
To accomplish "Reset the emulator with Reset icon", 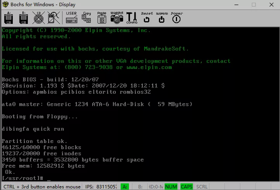I will tap(147, 17).
